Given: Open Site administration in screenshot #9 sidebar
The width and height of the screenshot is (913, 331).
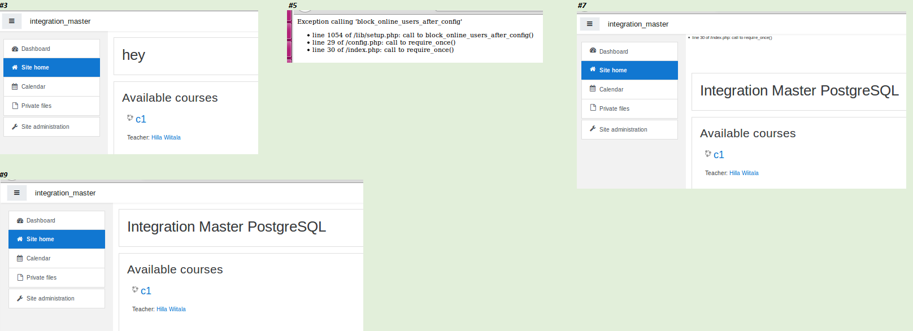Looking at the screenshot, I should [x=56, y=298].
